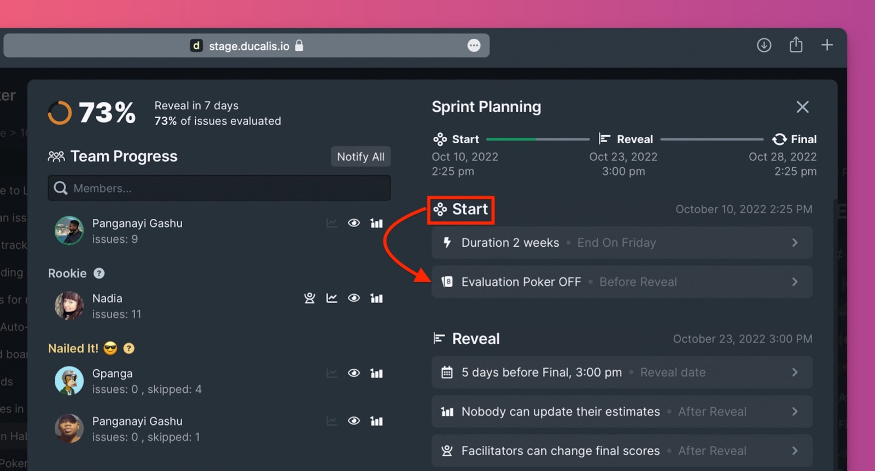This screenshot has height=471, width=875.
Task: Expand the Duration 2 weeks setting
Action: (x=622, y=243)
